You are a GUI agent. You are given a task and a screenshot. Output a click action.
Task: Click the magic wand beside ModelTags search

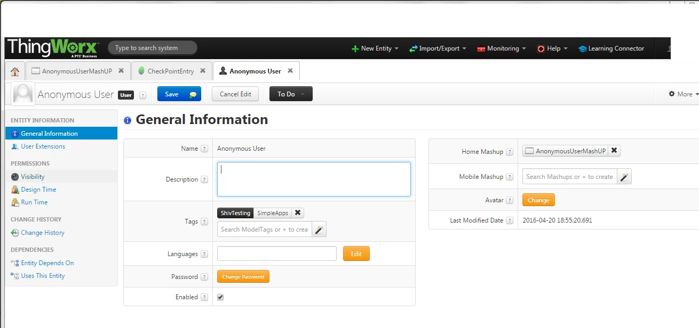[x=319, y=229]
